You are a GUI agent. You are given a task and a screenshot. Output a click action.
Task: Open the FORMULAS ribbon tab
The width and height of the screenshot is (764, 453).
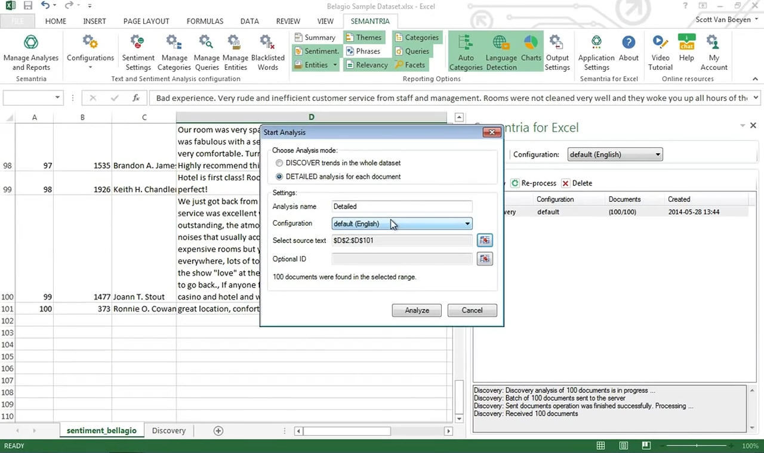(x=205, y=21)
